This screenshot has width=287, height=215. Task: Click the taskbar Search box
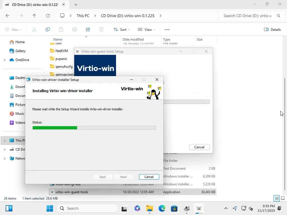87,208
